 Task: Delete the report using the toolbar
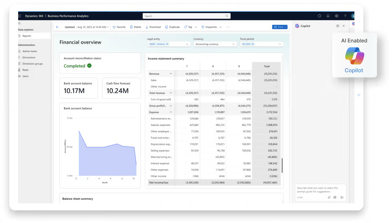pos(135,27)
